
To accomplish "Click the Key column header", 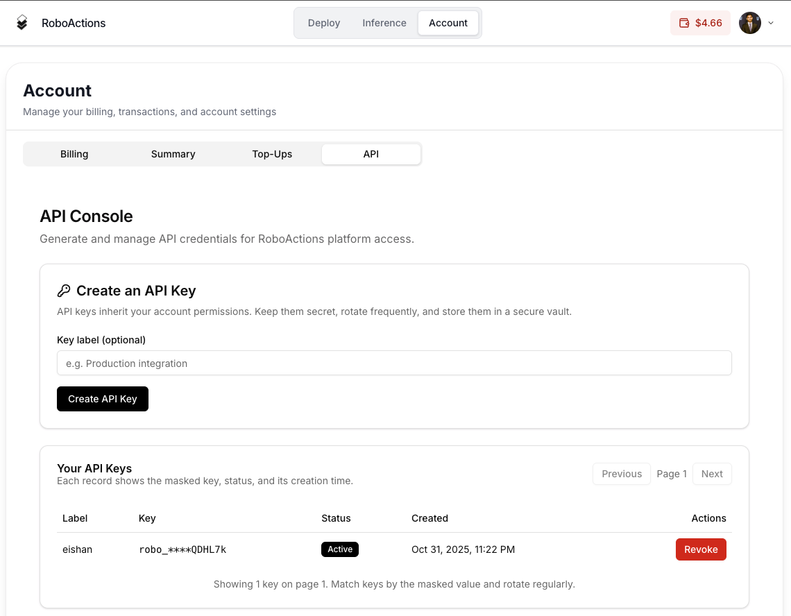I will pos(147,518).
